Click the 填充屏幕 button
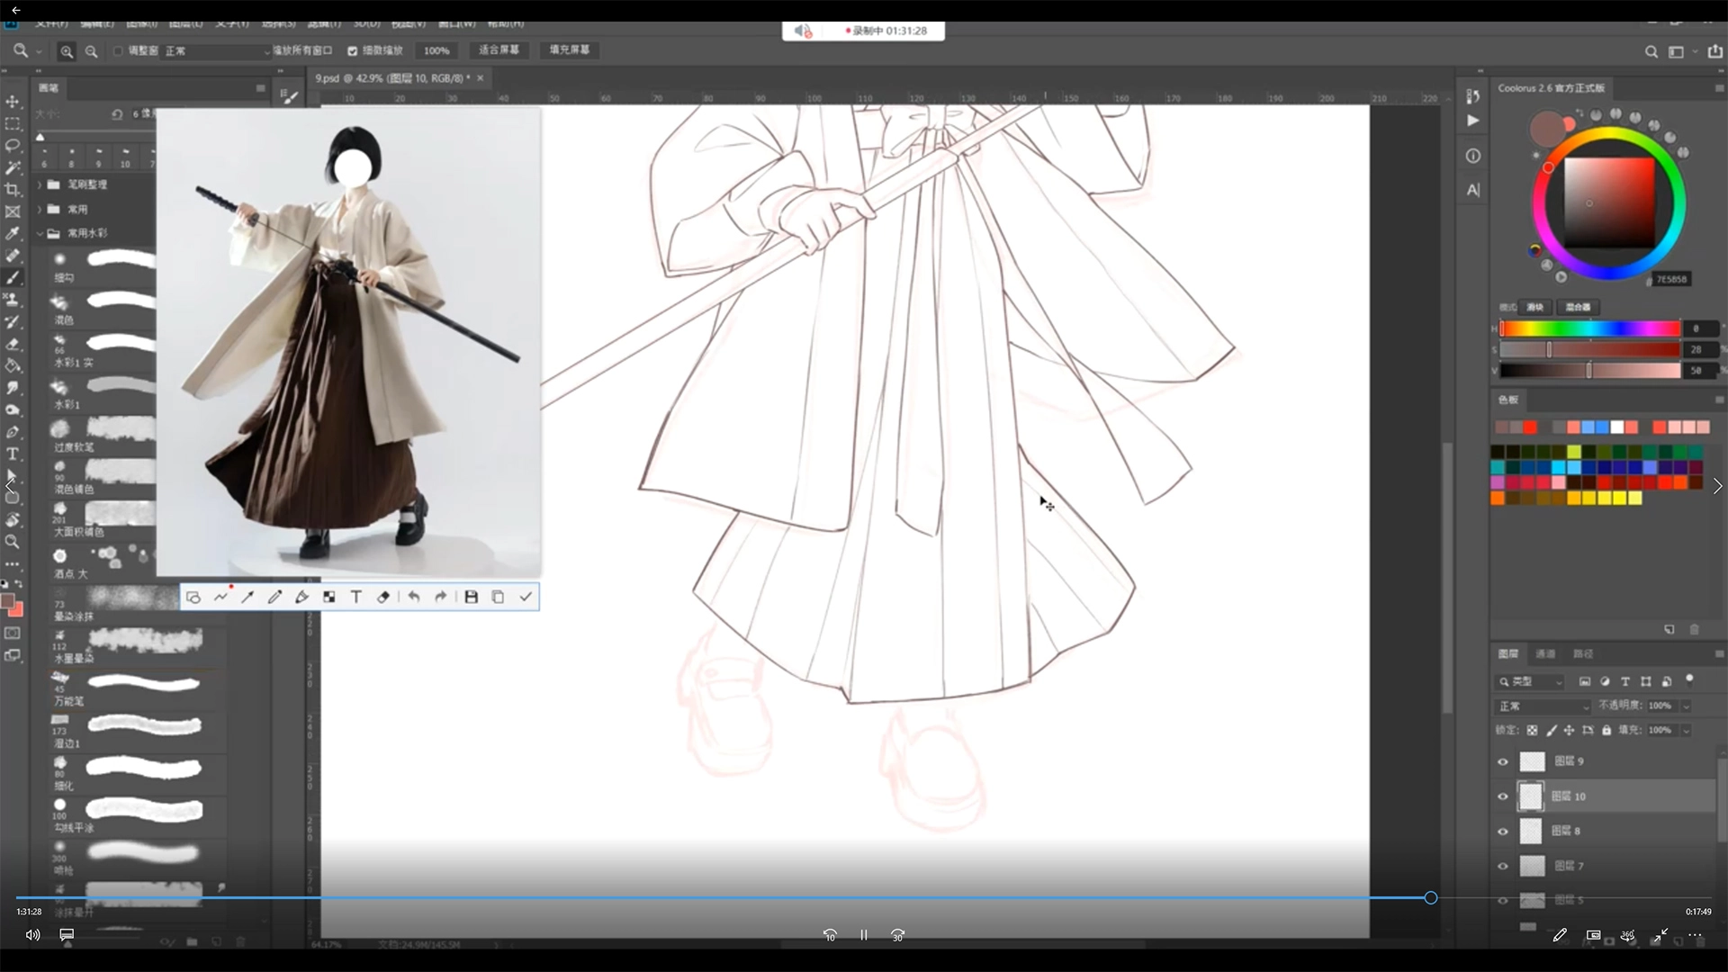Screen dimensions: 1728x972 tap(569, 50)
